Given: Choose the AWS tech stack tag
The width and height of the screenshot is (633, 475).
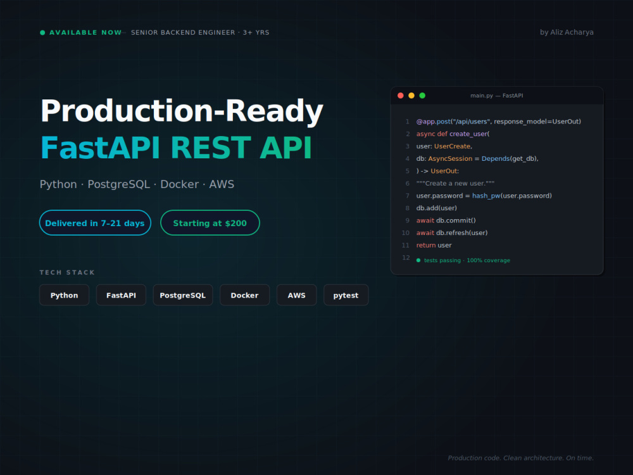Looking at the screenshot, I should pyautogui.click(x=297, y=295).
